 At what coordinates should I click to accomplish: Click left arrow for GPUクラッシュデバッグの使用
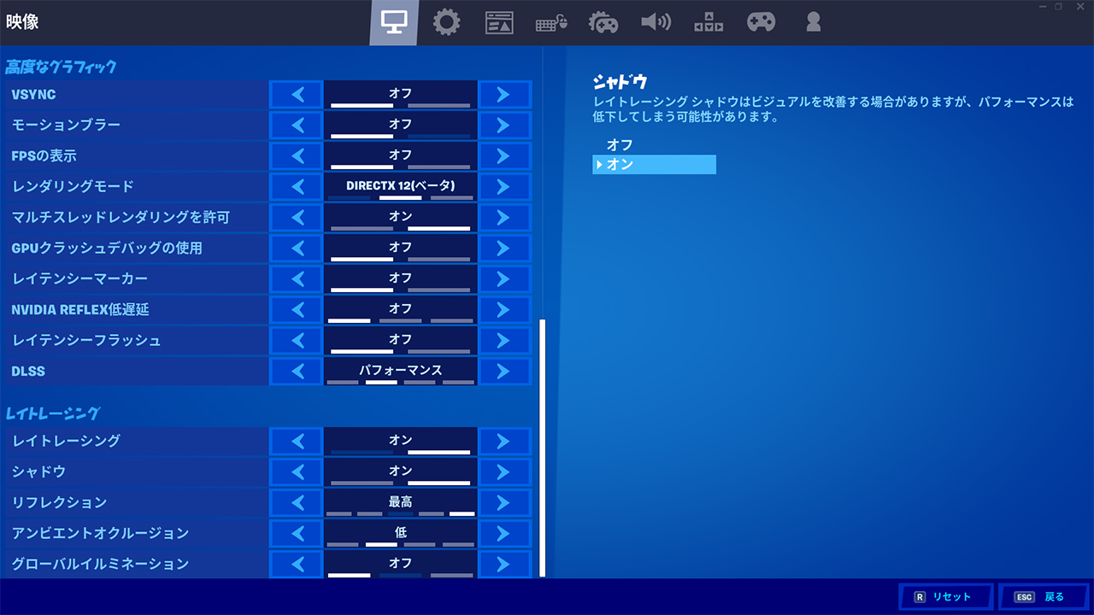click(297, 248)
